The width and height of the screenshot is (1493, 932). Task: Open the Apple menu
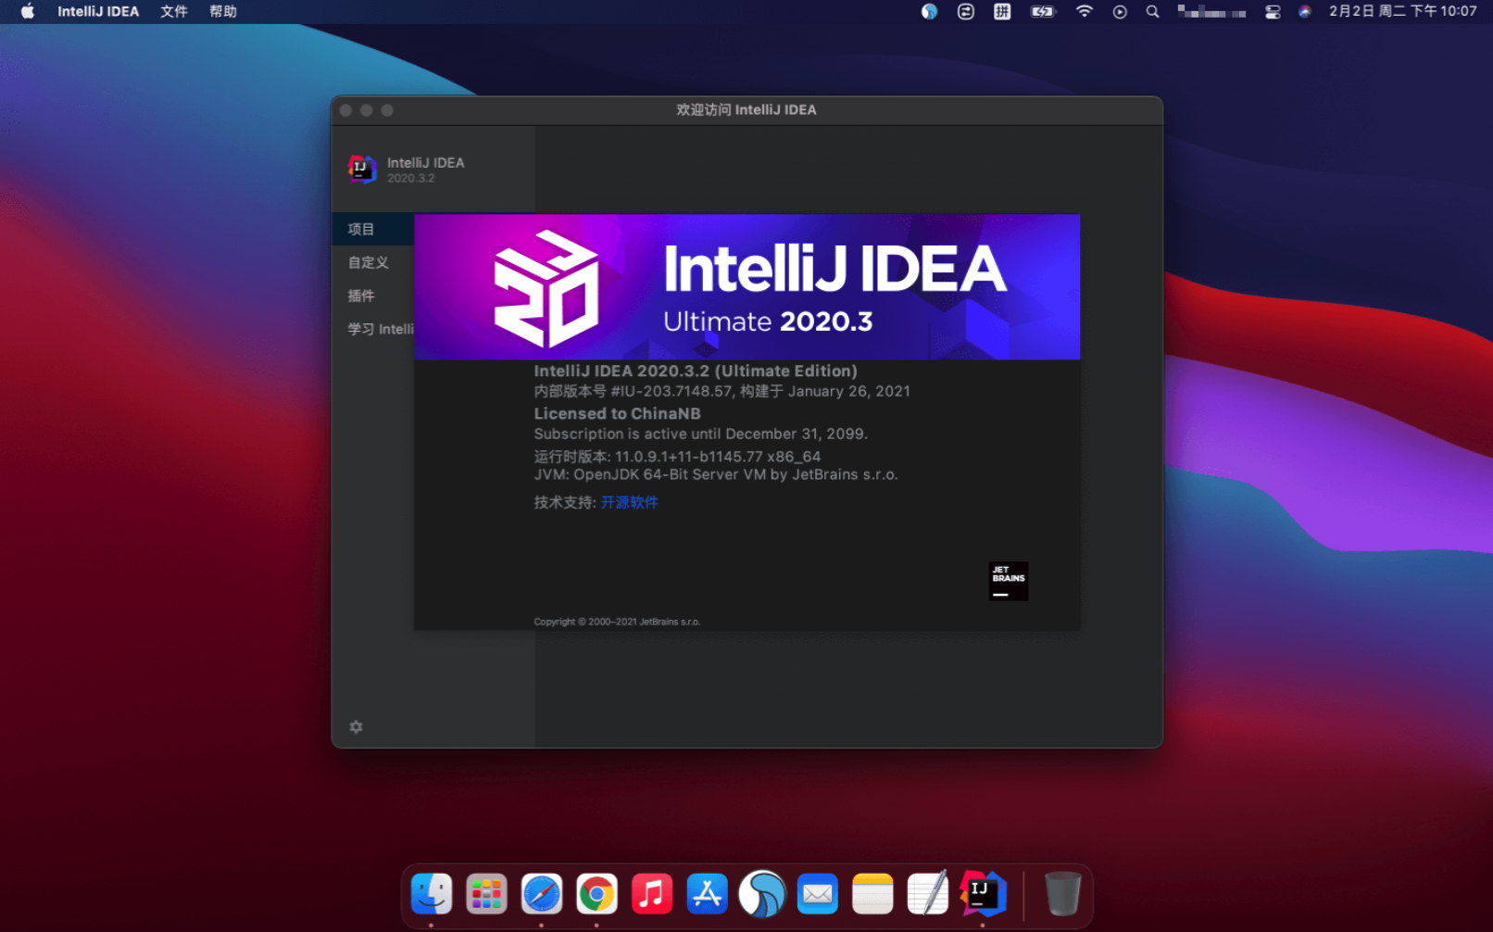pos(28,11)
